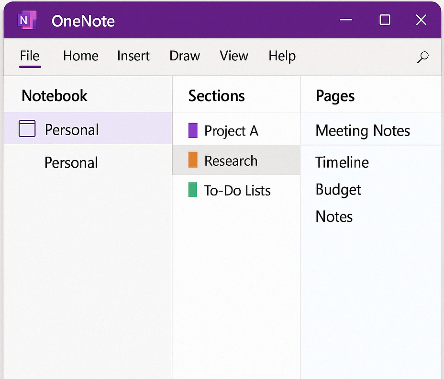This screenshot has height=379, width=444.
Task: Open the Notes page
Action: [x=334, y=217]
